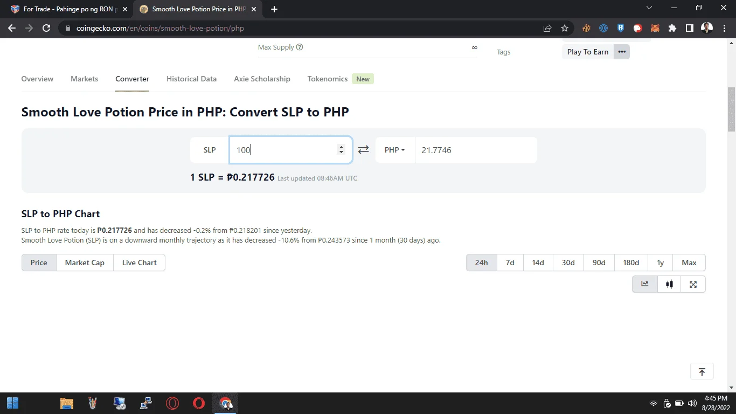The width and height of the screenshot is (736, 414).
Task: Close the Smooth Love Potion browser tab
Action: 254,9
